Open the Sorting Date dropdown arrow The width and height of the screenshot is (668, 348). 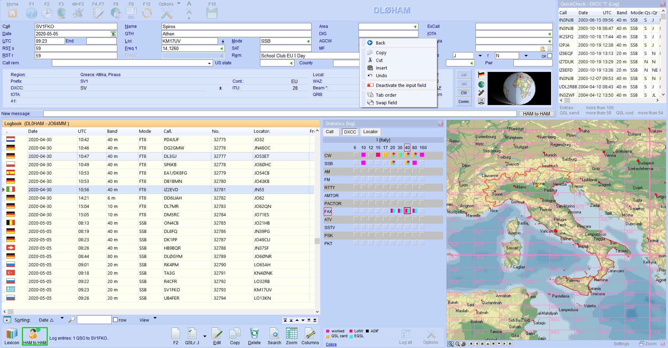coord(62,318)
